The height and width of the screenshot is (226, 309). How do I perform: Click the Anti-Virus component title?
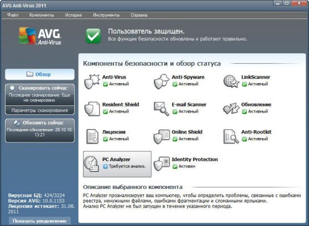point(114,77)
